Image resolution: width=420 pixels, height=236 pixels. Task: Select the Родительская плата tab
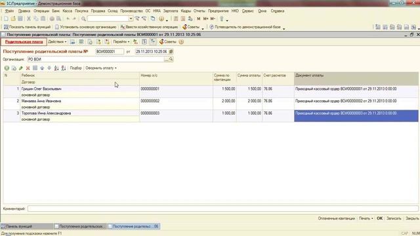(x=24, y=42)
